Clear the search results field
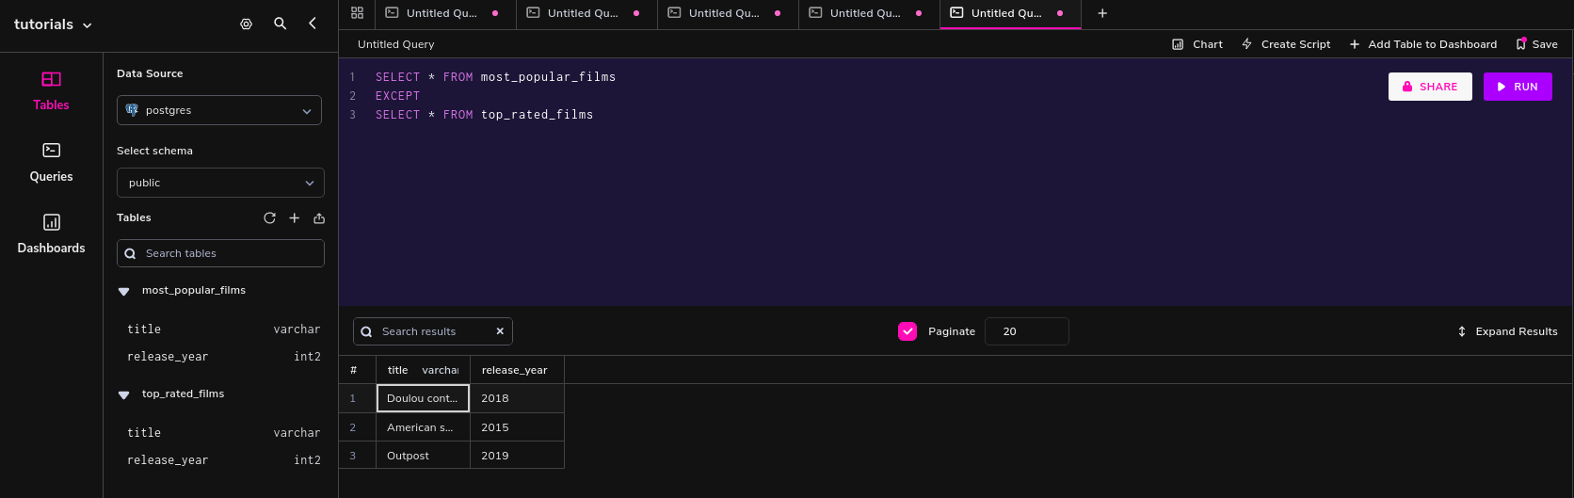 (x=500, y=331)
